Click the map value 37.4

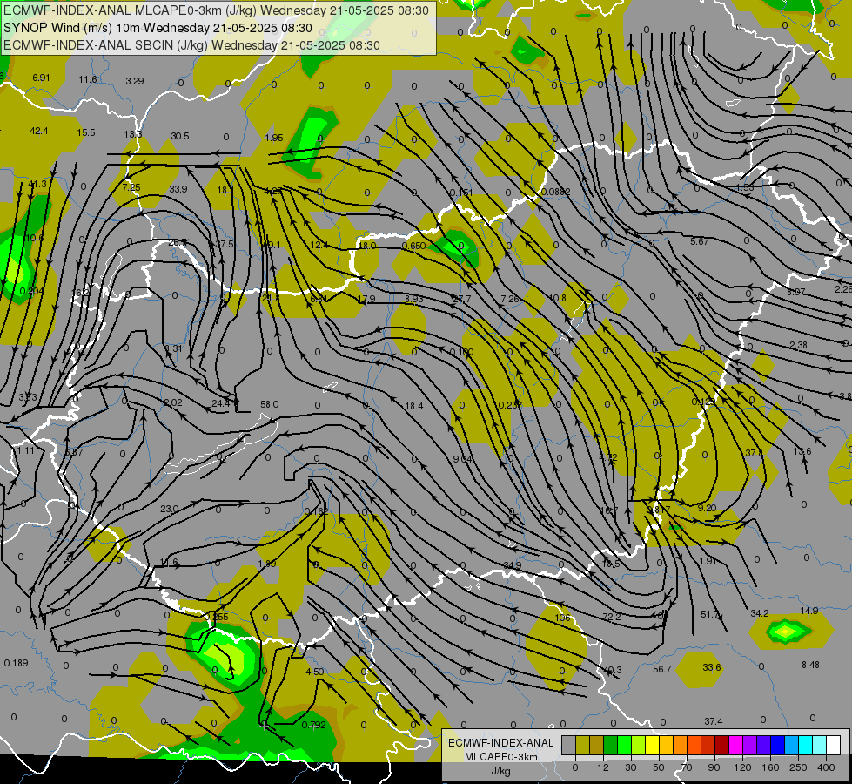[713, 721]
